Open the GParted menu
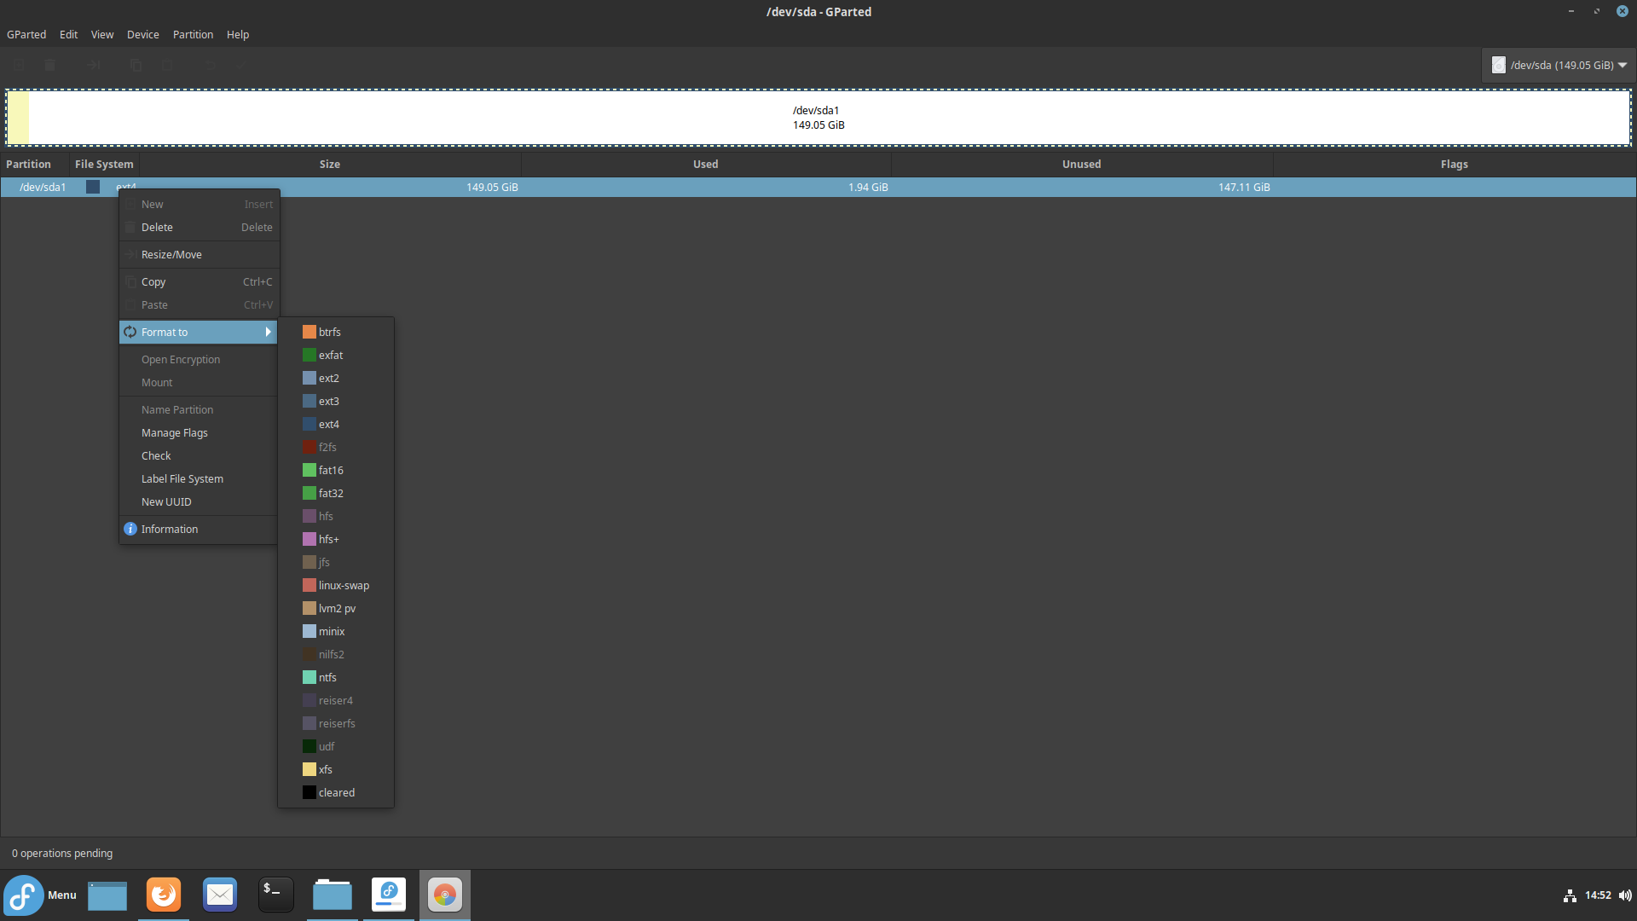Viewport: 1637px width, 921px height. tap(26, 35)
